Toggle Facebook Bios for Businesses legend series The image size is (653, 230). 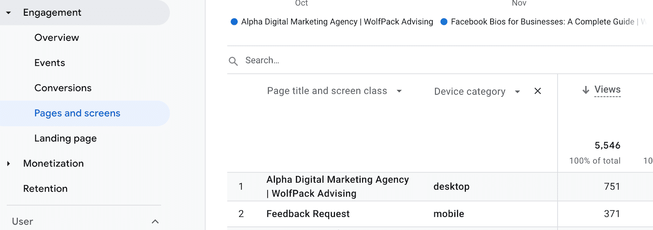(549, 22)
